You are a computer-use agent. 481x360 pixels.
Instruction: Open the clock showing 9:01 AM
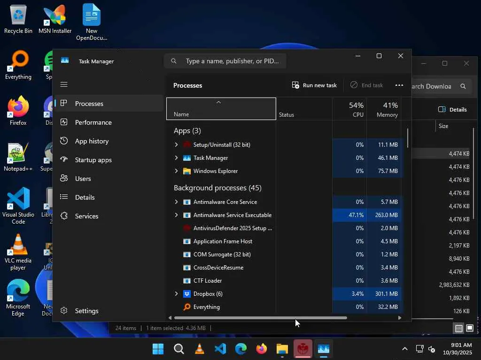[458, 349]
